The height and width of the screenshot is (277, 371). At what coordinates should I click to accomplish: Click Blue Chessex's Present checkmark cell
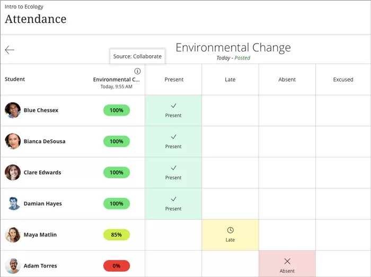point(173,110)
